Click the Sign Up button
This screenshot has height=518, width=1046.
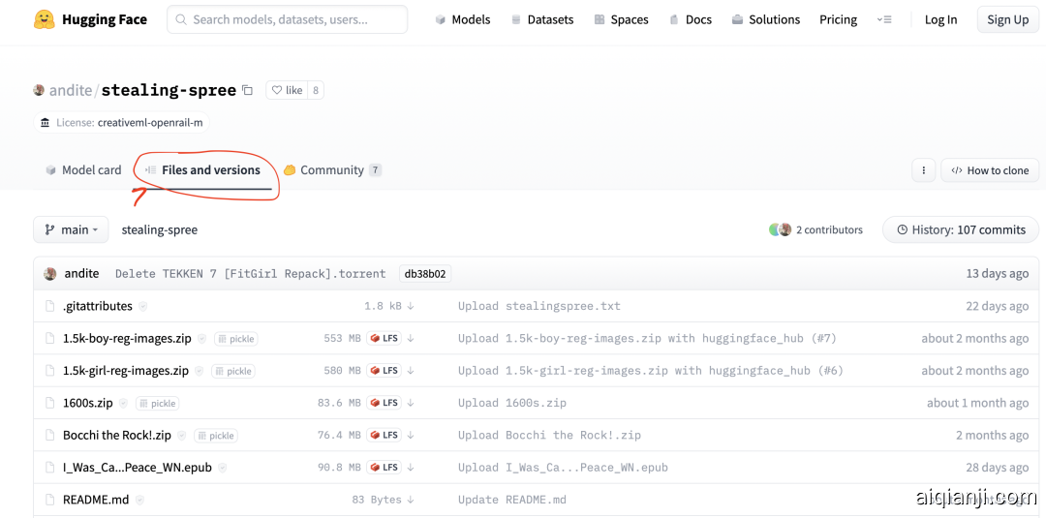pyautogui.click(x=1007, y=19)
